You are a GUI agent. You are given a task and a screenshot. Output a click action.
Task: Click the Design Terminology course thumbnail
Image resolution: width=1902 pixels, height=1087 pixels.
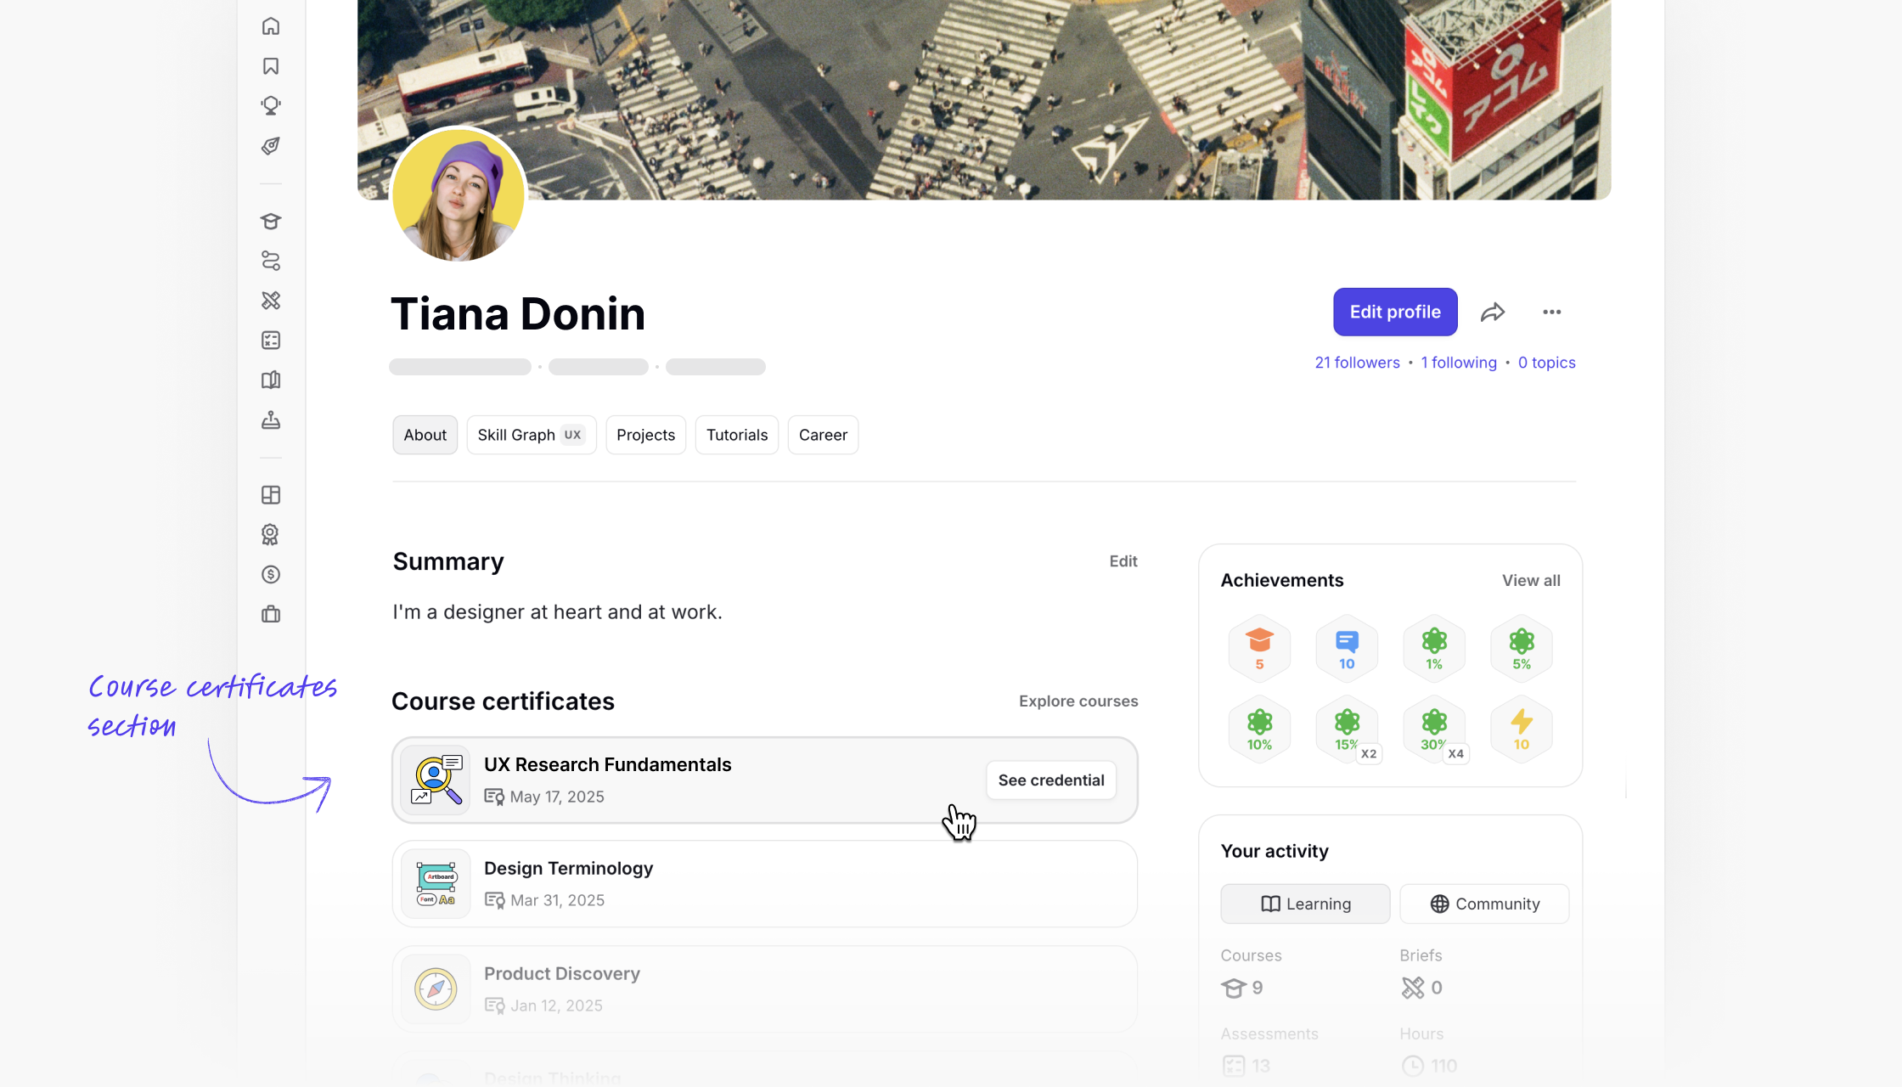pyautogui.click(x=436, y=884)
